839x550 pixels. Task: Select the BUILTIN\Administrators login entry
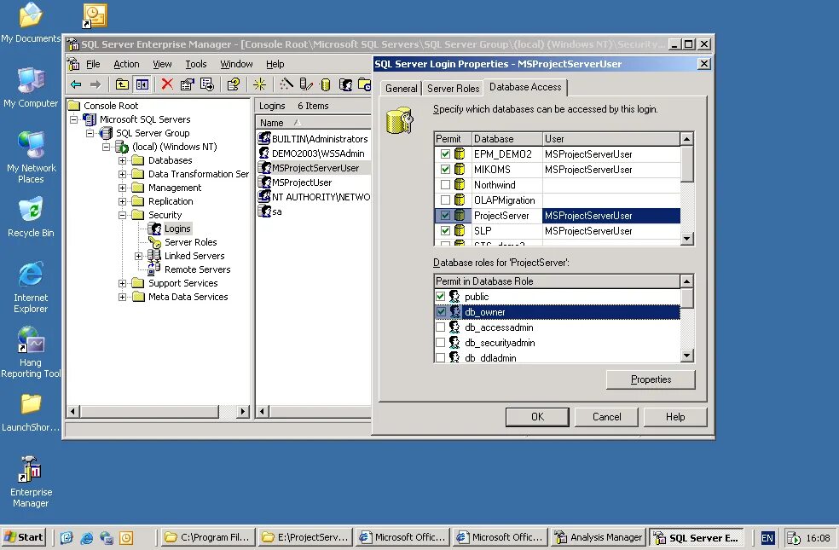click(x=313, y=139)
